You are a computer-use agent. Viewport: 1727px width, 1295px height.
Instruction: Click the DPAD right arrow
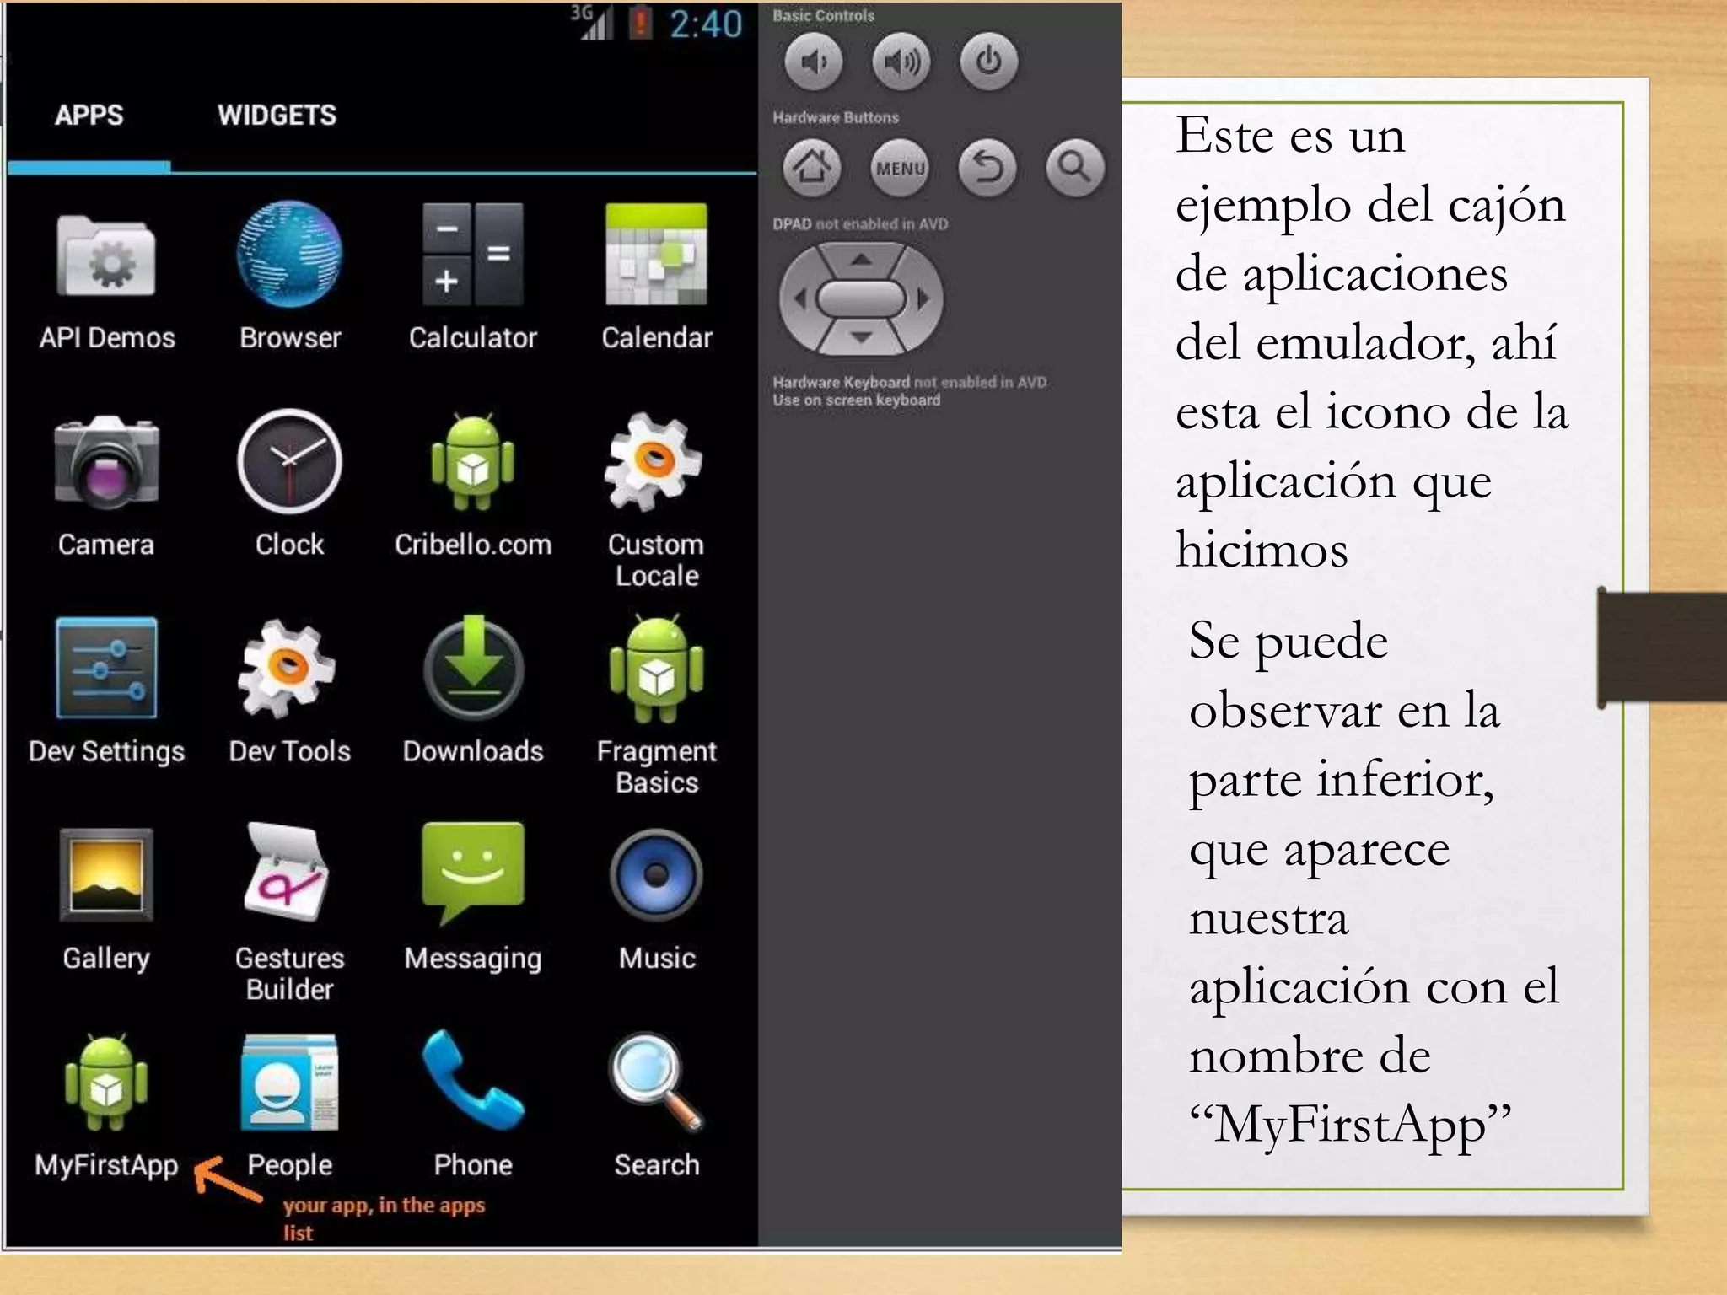923,298
